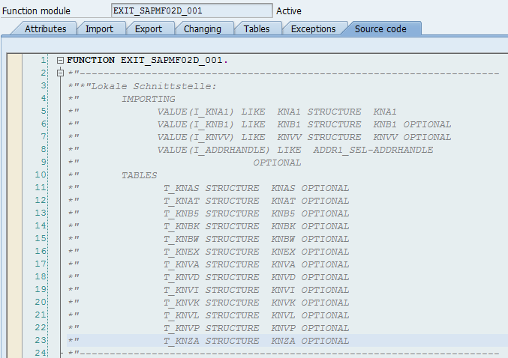Open the Exceptions tab
Screen dimensions: 508x358
[x=314, y=28]
